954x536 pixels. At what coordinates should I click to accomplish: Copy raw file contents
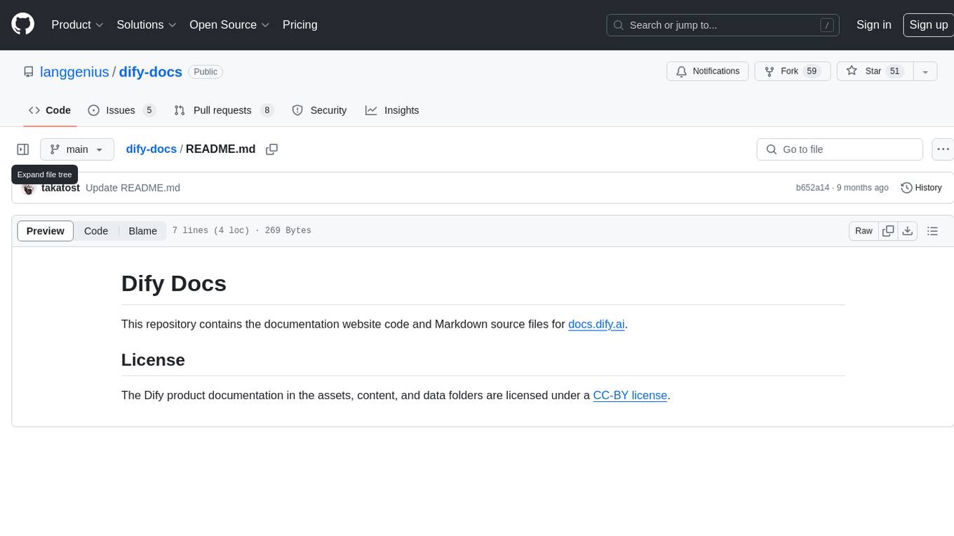888,231
